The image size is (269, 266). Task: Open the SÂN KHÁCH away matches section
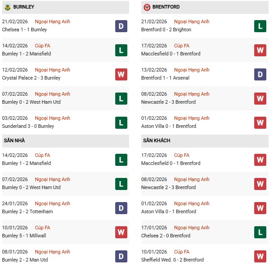156,140
